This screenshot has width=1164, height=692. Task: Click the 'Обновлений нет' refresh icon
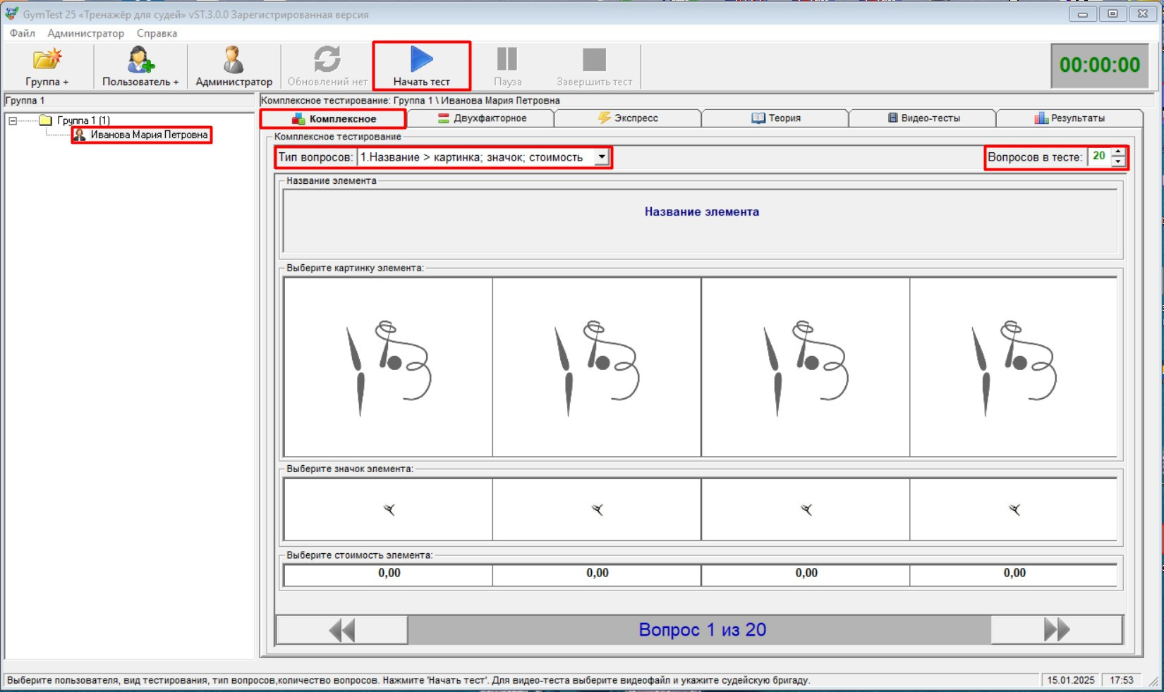click(x=327, y=61)
